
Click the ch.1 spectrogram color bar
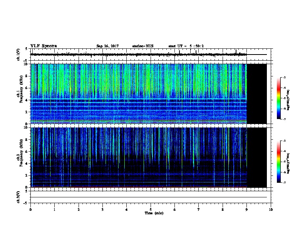tap(278, 98)
